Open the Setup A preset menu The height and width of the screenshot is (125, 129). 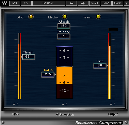[x=49, y=3]
